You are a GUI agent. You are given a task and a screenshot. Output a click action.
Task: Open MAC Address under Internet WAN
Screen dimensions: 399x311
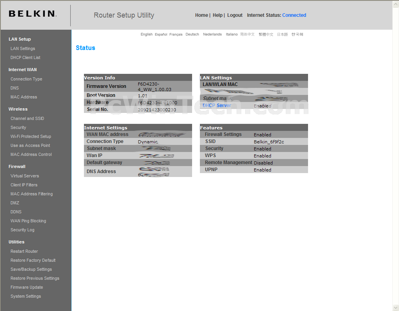(x=24, y=97)
